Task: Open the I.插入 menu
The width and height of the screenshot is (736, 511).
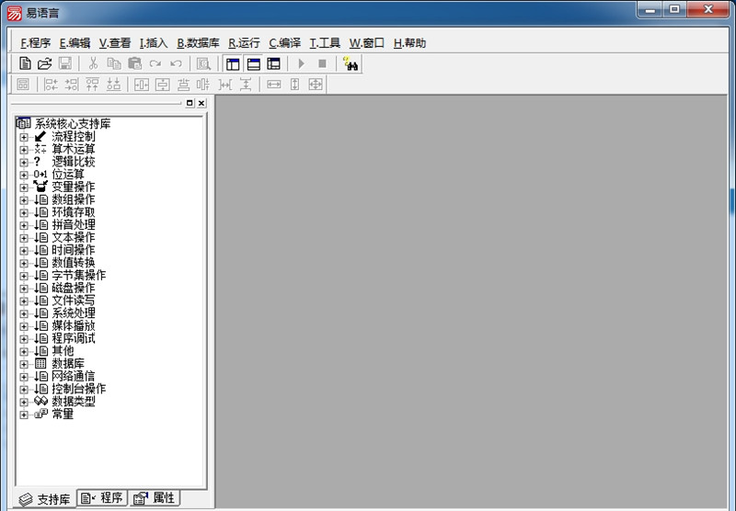Action: pos(154,43)
